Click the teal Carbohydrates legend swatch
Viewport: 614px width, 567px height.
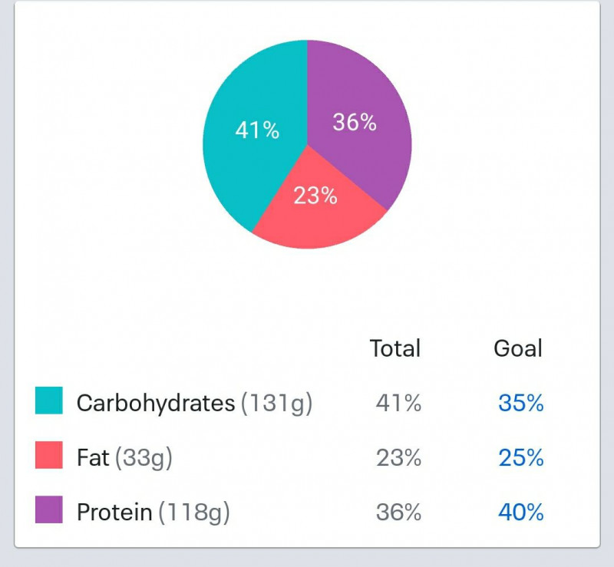coord(49,401)
